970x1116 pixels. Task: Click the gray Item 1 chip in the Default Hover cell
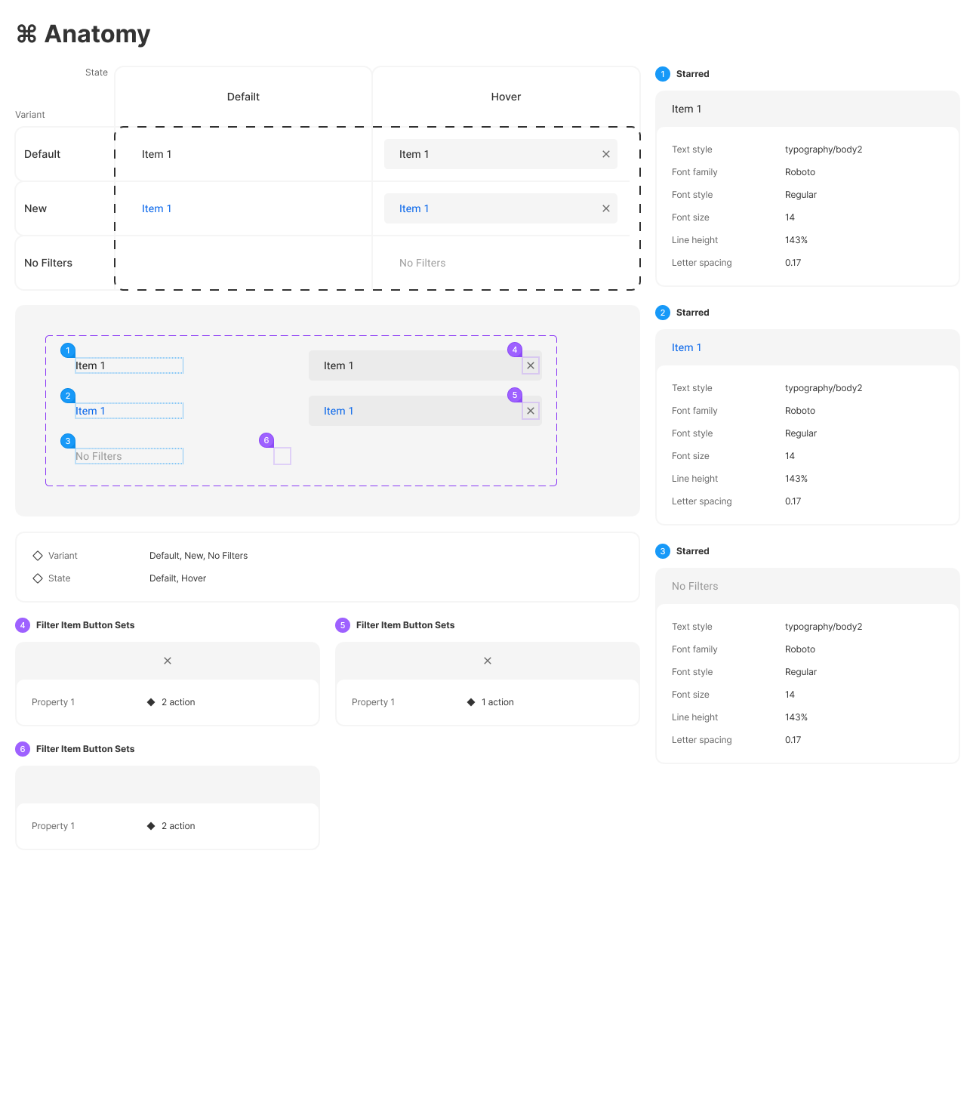pyautogui.click(x=500, y=154)
